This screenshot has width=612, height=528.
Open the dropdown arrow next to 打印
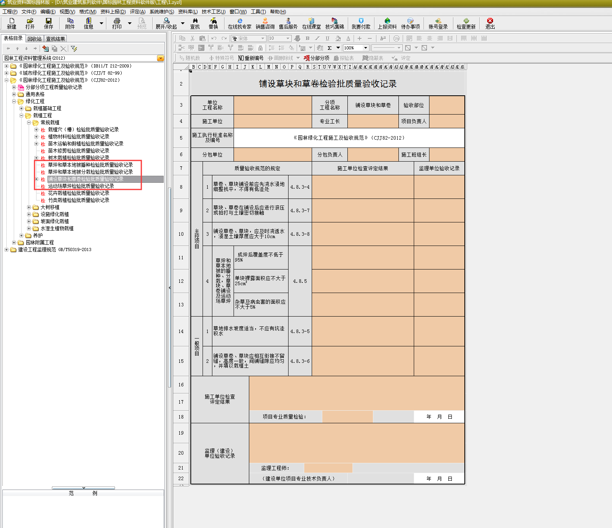130,24
